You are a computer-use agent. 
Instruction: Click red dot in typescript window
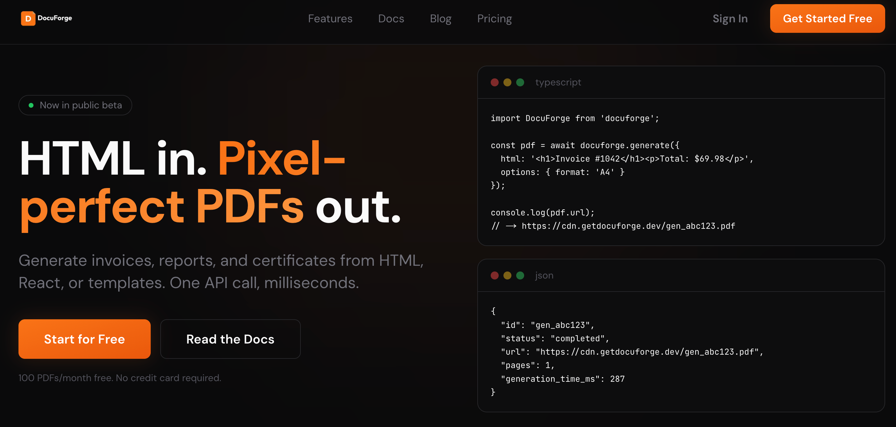pyautogui.click(x=494, y=83)
